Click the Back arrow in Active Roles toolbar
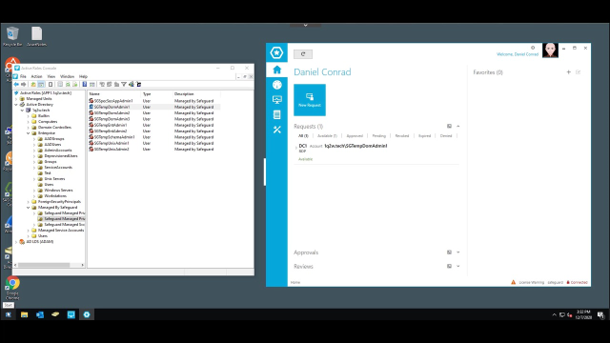Image resolution: width=610 pixels, height=343 pixels. click(x=16, y=85)
